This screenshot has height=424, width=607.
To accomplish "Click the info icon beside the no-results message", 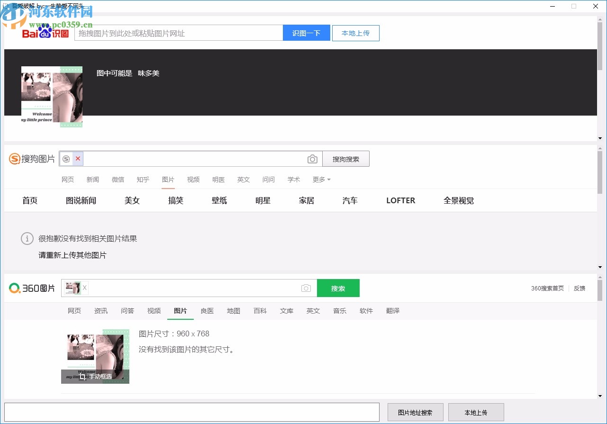I will click(27, 238).
